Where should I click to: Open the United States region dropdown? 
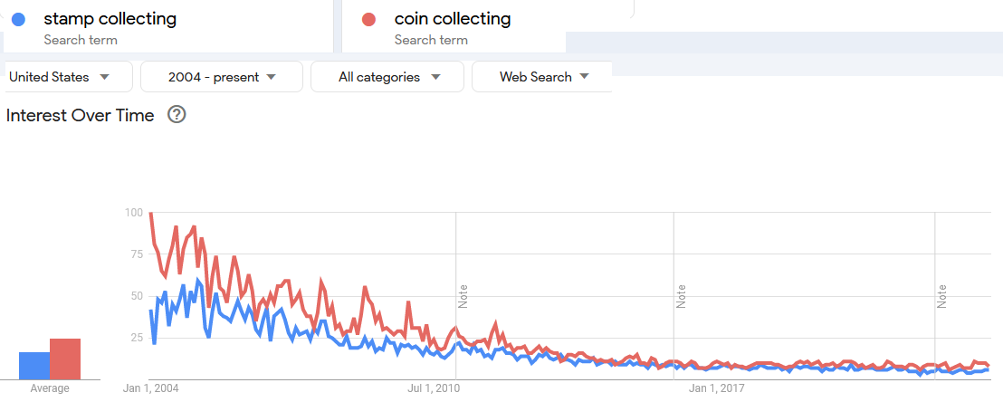coord(67,77)
